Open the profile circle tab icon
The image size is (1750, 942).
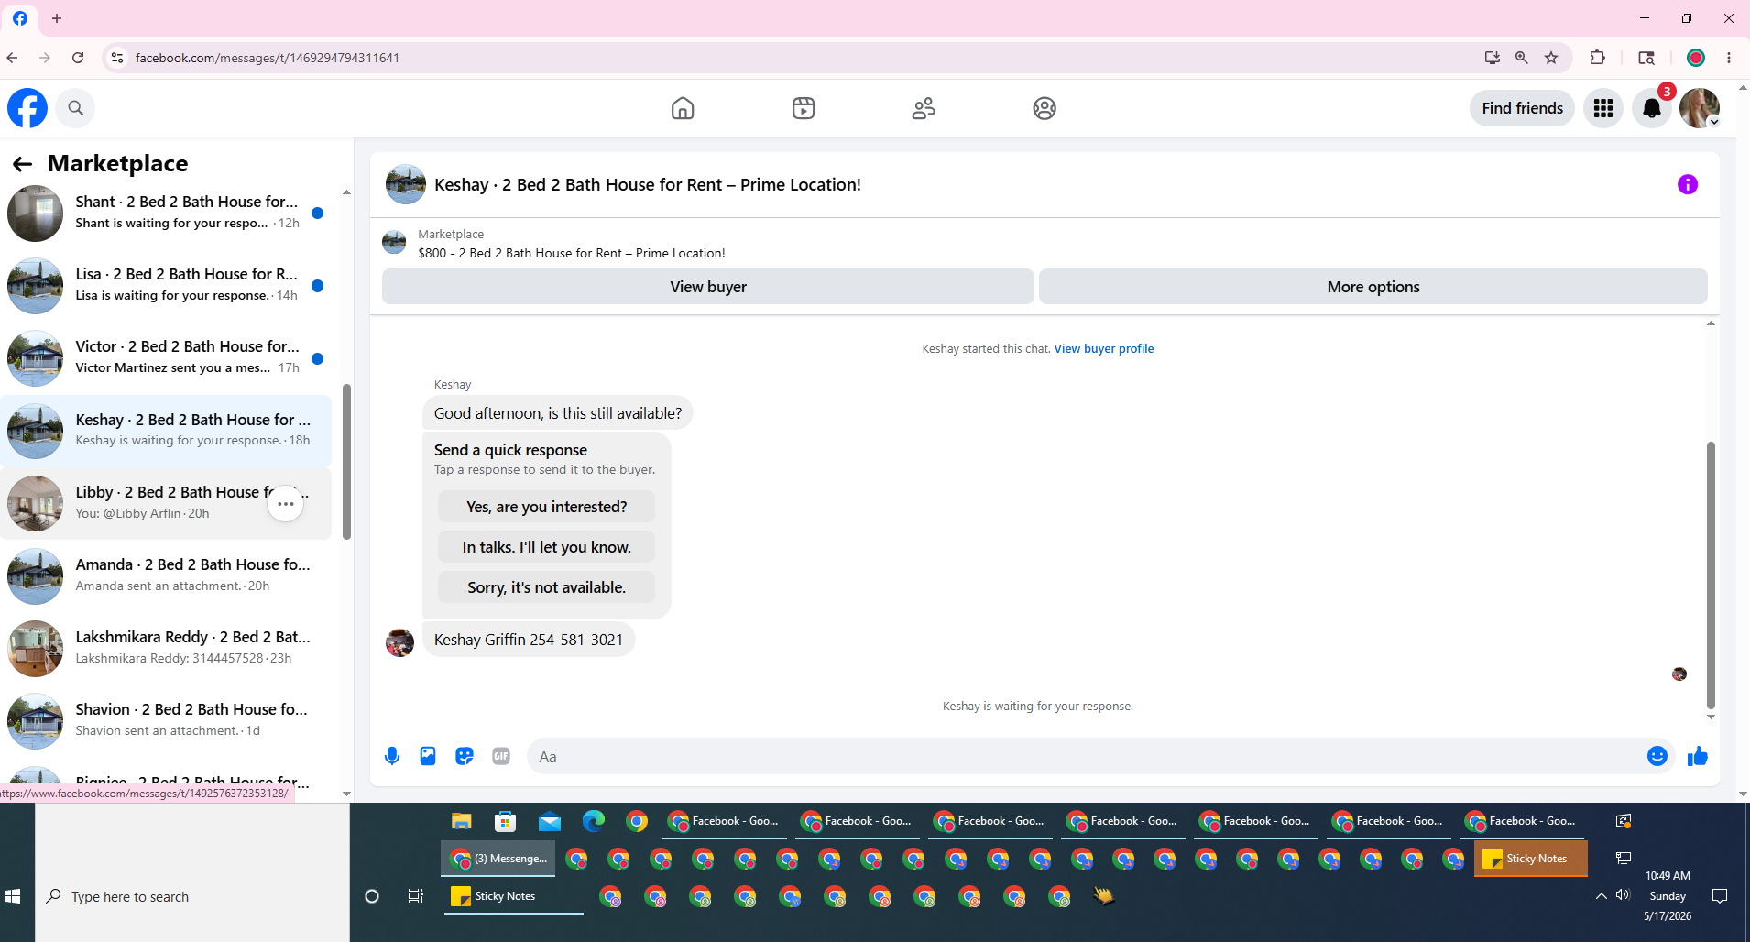pos(1045,108)
